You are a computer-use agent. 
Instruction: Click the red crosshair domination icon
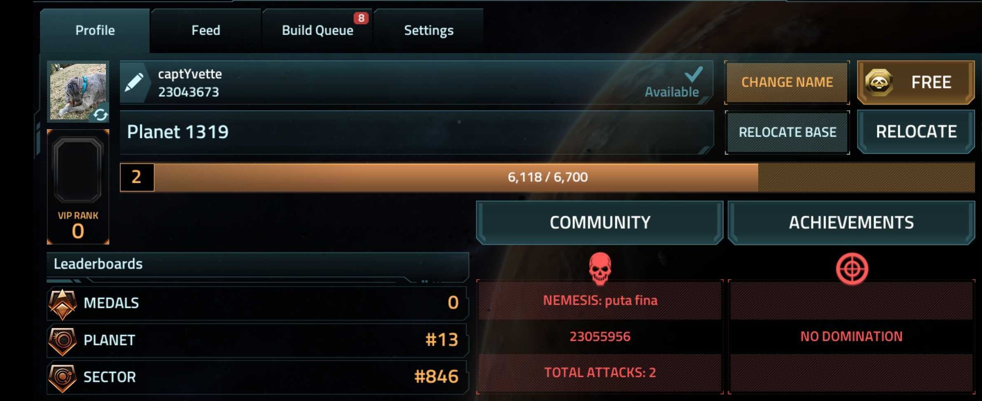[x=852, y=268]
